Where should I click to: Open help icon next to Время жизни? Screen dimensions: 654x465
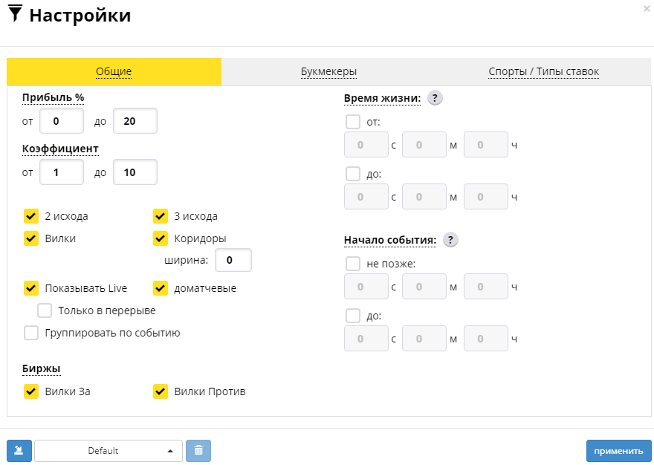coord(435,98)
